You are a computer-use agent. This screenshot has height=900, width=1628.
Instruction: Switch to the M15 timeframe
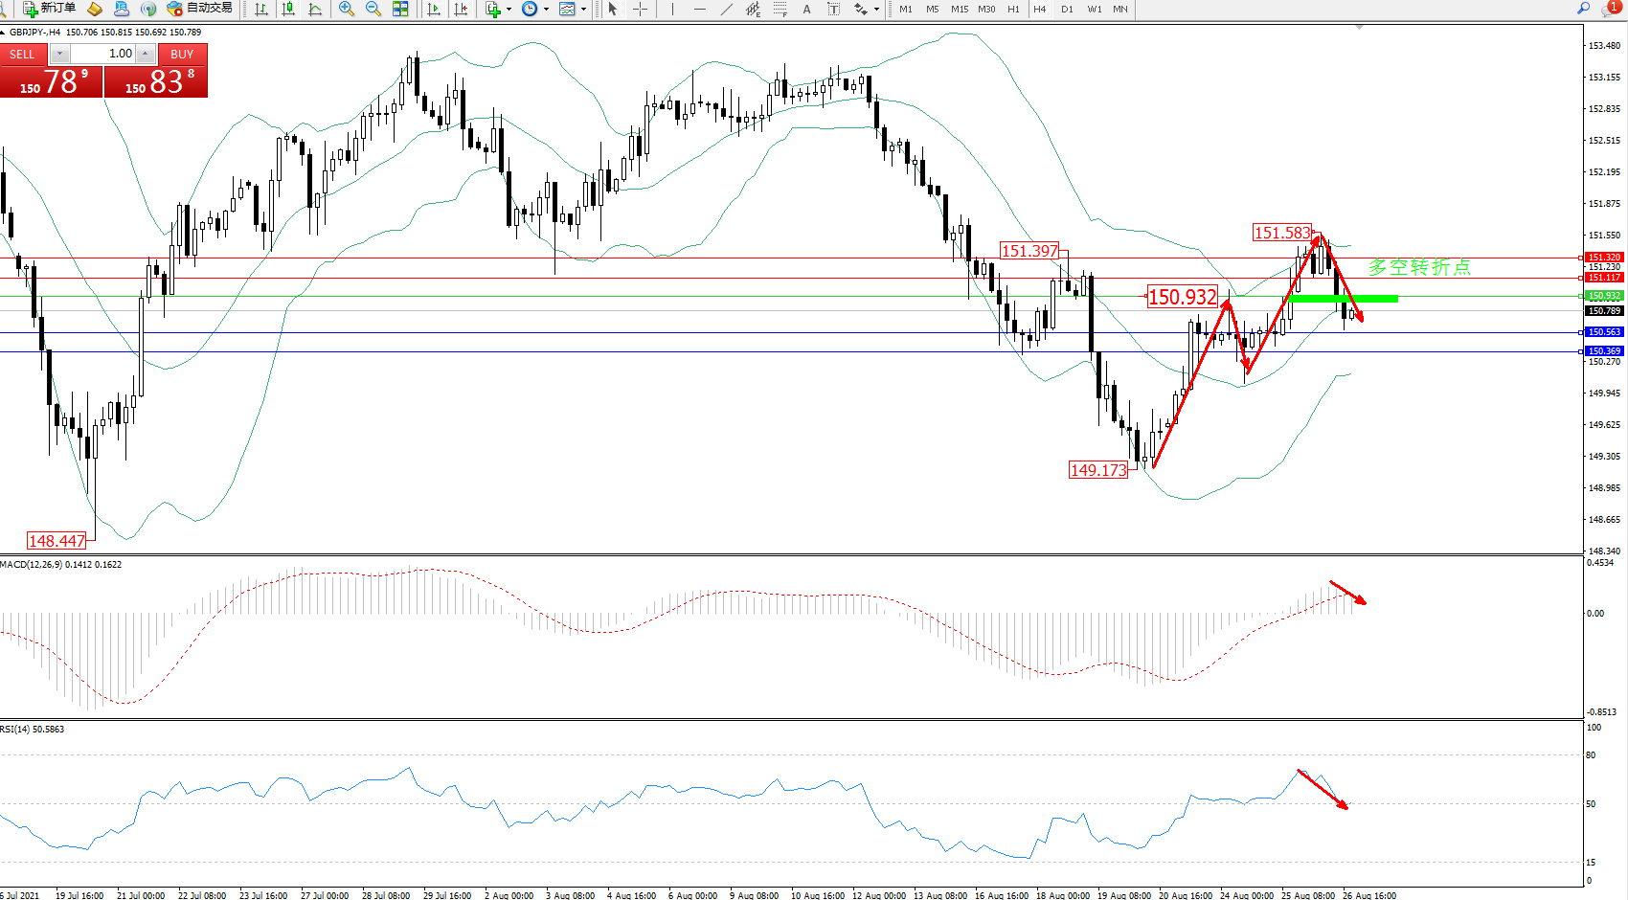click(959, 9)
